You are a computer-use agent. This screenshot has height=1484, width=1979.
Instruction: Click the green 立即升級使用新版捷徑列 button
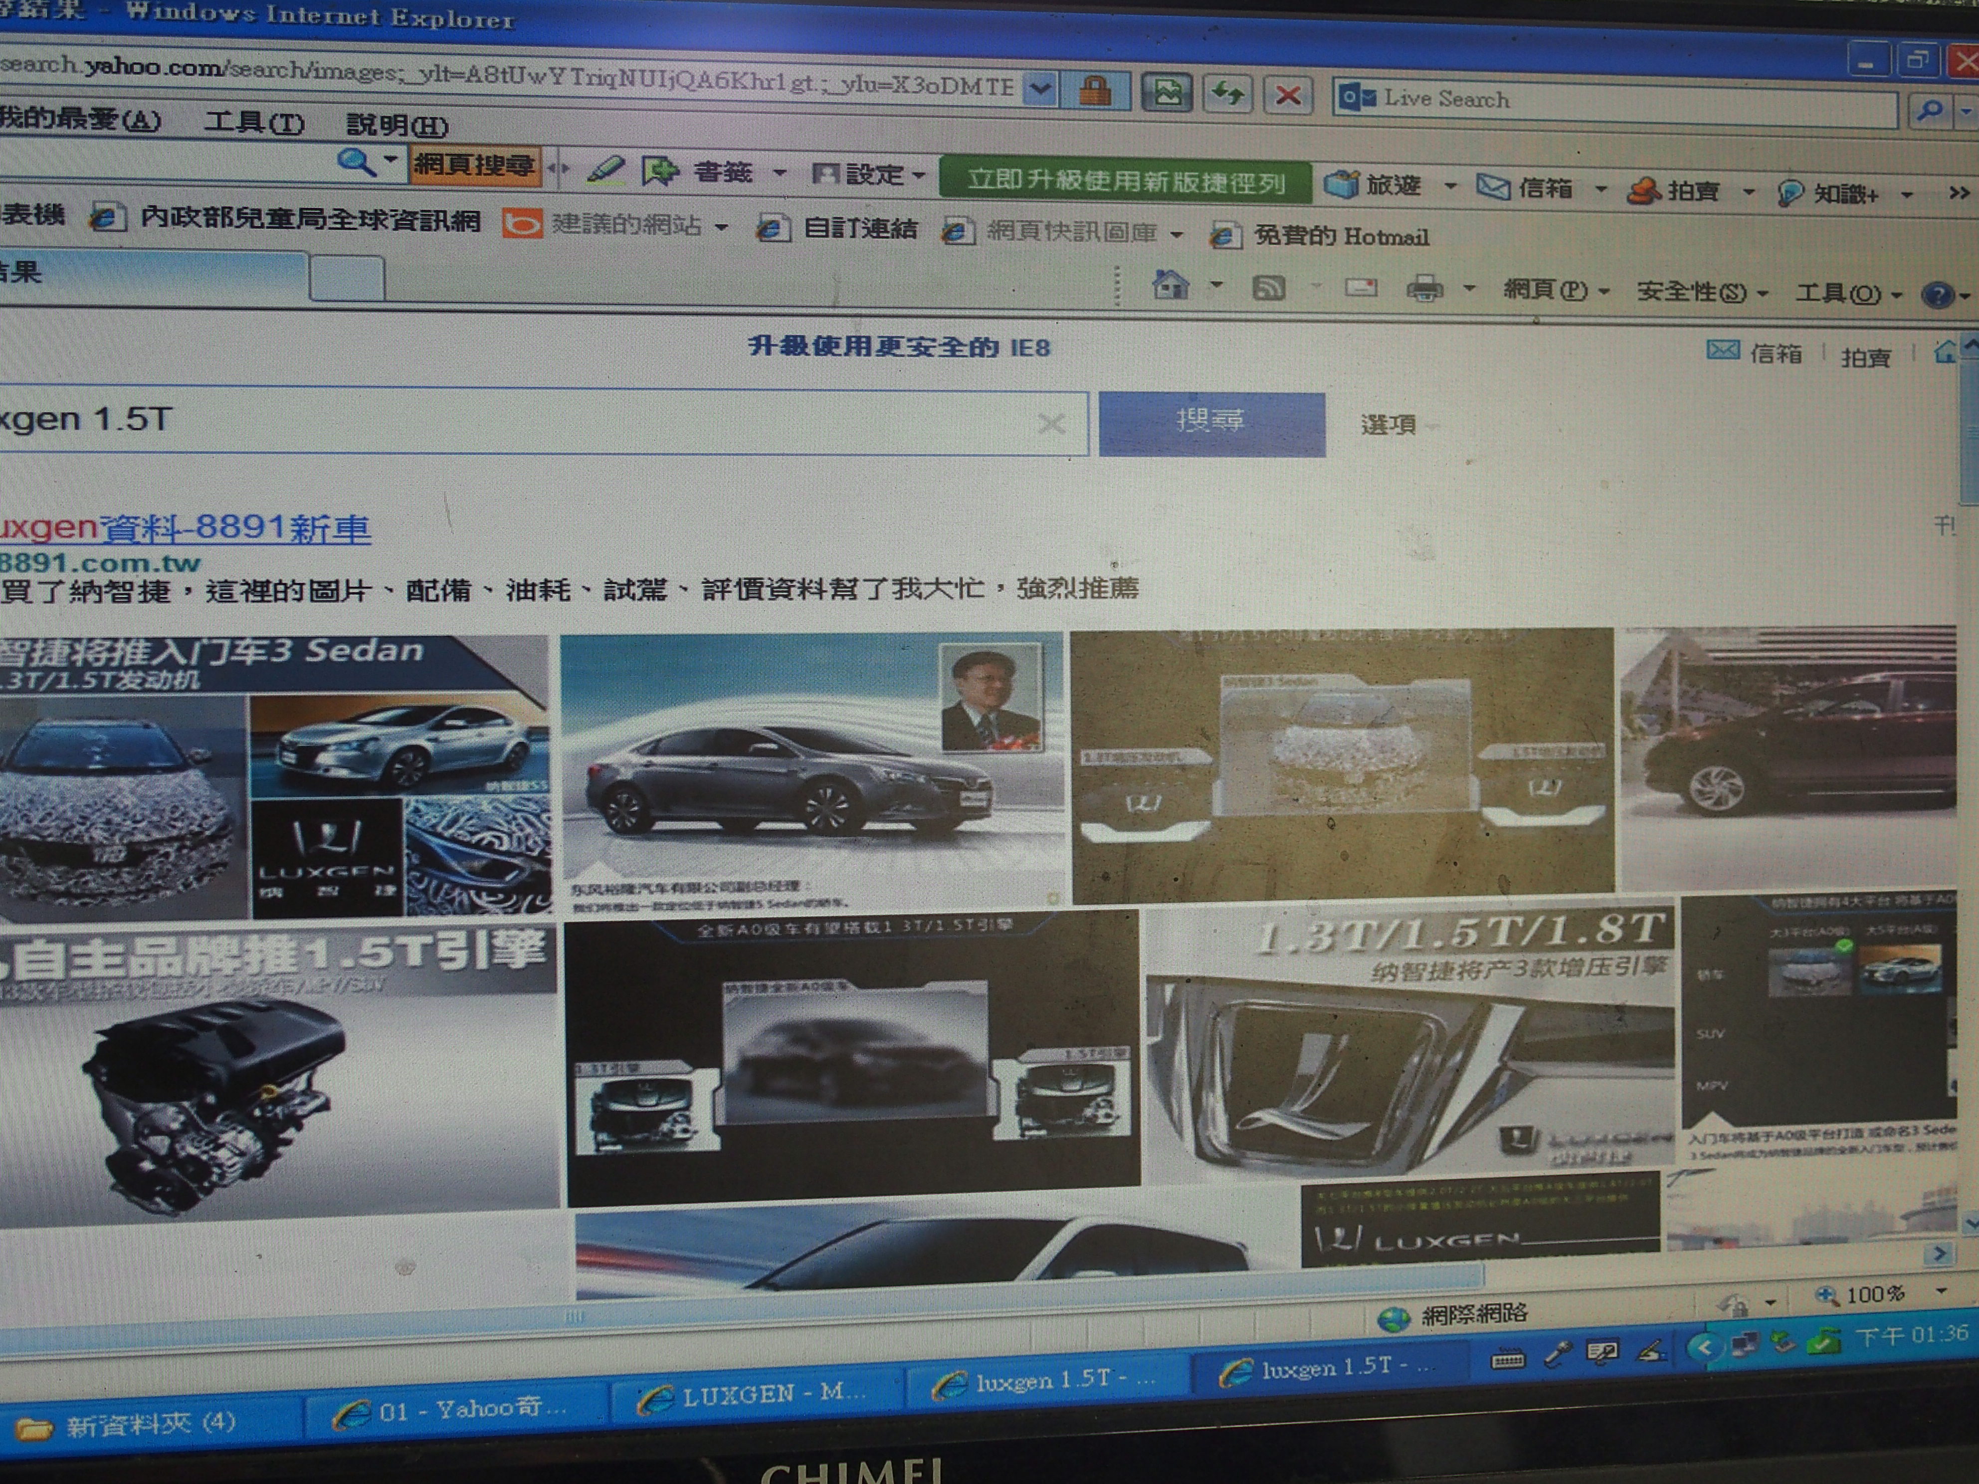[1125, 181]
